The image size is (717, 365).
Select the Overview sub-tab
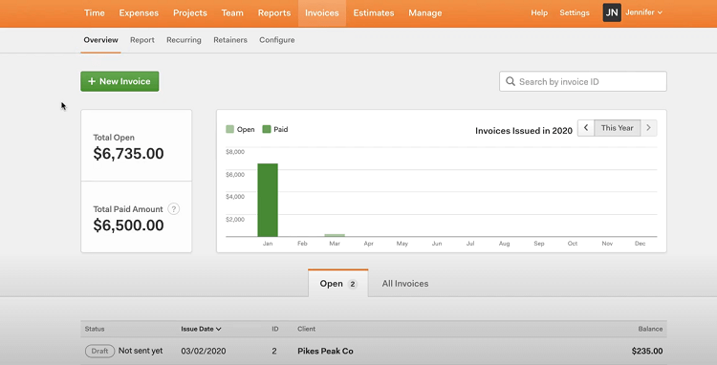pyautogui.click(x=100, y=40)
